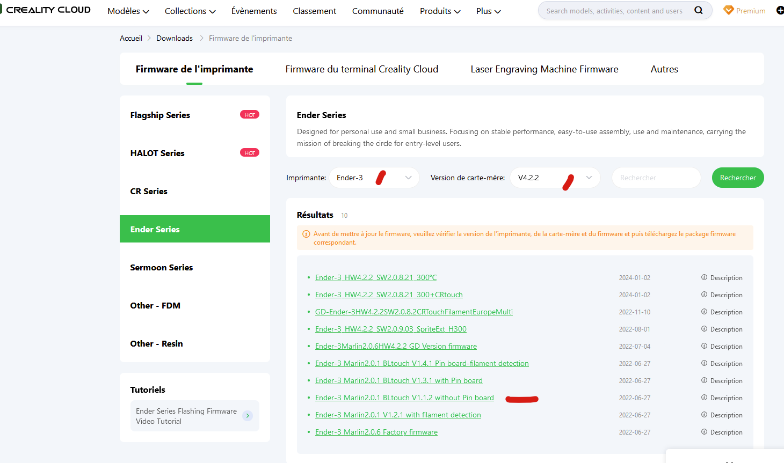Open BLtouch V1.3.1 with Pin board link

click(399, 380)
